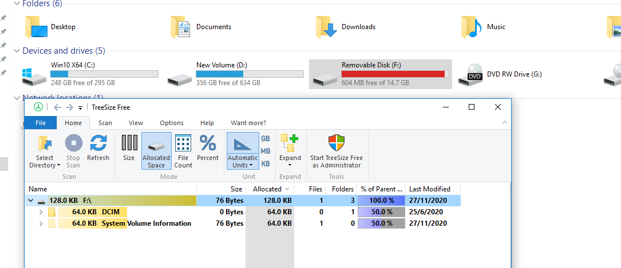Viewport: 621px width, 268px height.
Task: Click 27/11/2020 date of F:\ row
Action: [x=428, y=201]
